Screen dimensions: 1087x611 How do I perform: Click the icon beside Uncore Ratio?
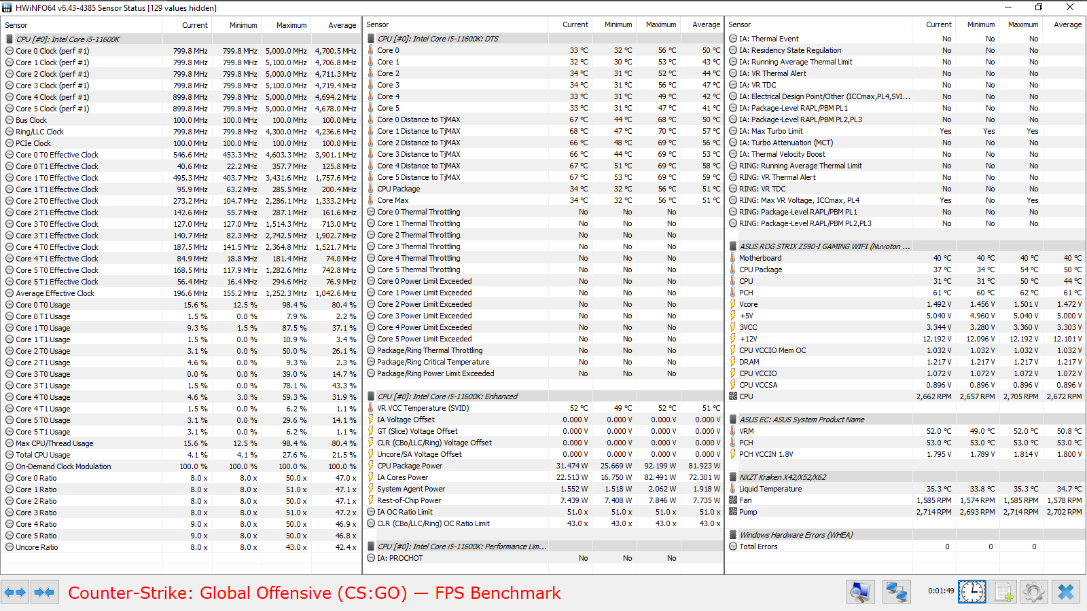coord(10,547)
